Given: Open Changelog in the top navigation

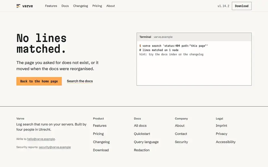Looking at the screenshot, I should 80,6.
